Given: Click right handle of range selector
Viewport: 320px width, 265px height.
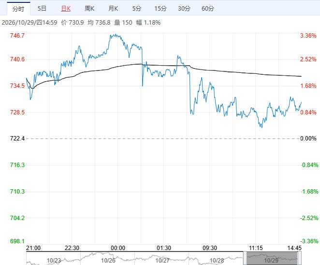Looking at the screenshot, I should 299,258.
